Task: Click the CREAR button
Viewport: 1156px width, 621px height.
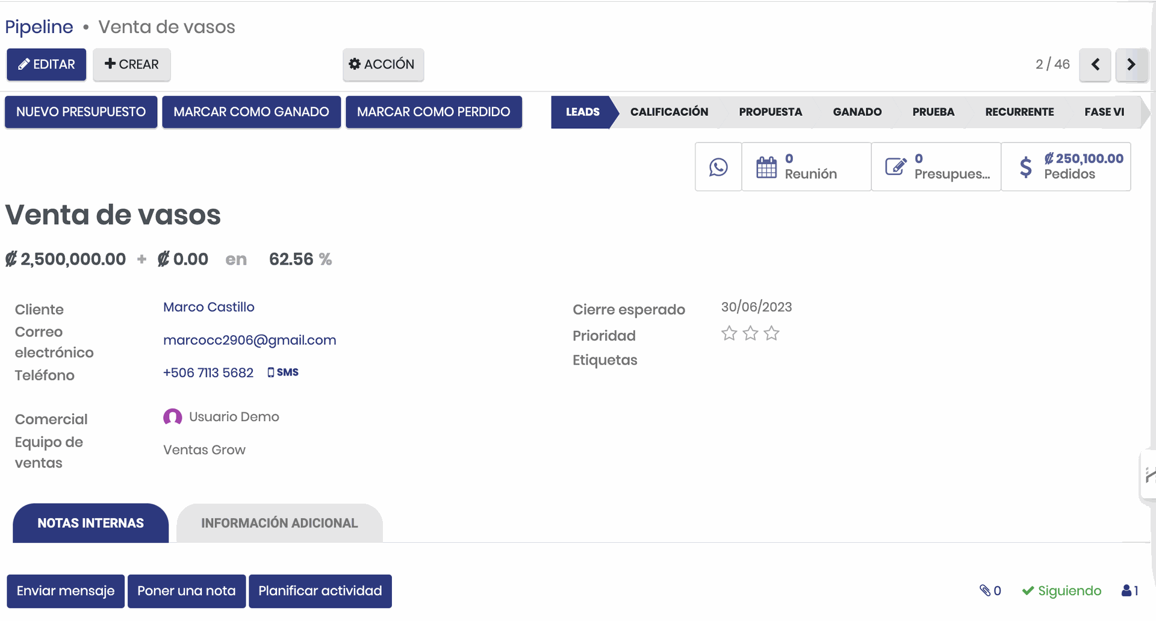Action: tap(132, 64)
